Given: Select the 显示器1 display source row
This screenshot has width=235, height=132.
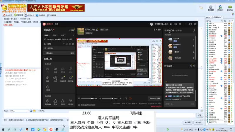Looking at the screenshot, I should pyautogui.click(x=59, y=48).
